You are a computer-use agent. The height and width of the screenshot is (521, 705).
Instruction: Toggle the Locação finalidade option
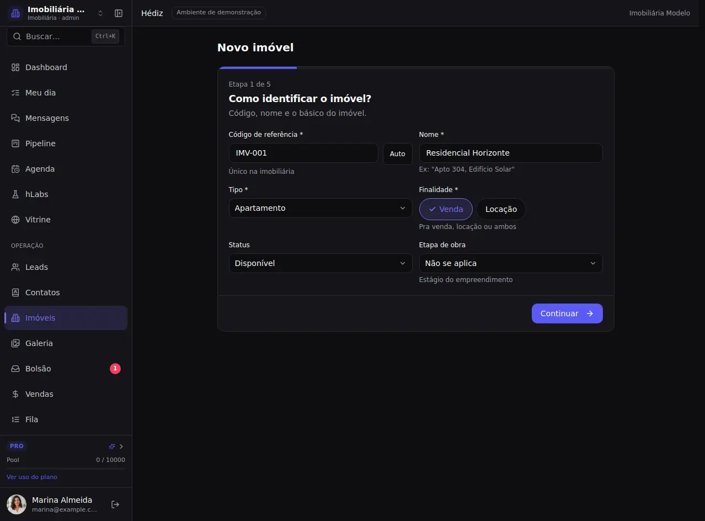pyautogui.click(x=501, y=209)
